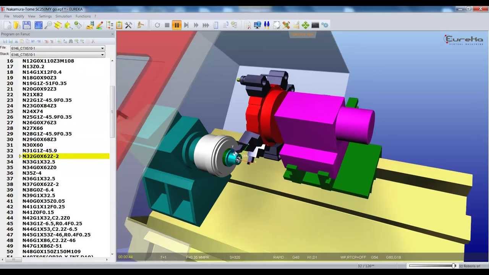Adjust the simulation speed slider
Viewport: 489px width, 275px height.
tap(454, 266)
